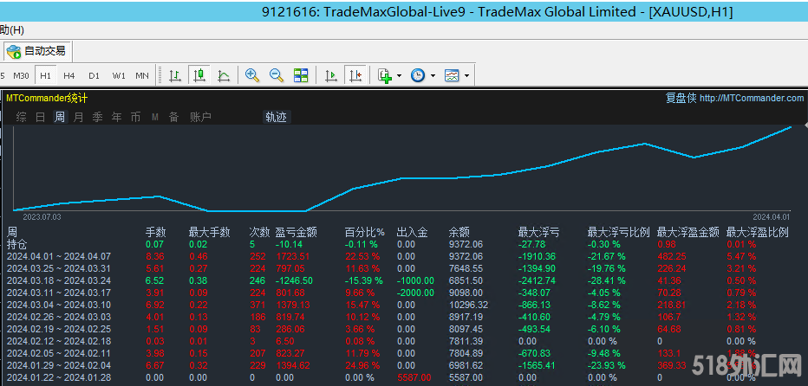Switch to line chart view
Screen dimensions: 808x386
(x=224, y=76)
